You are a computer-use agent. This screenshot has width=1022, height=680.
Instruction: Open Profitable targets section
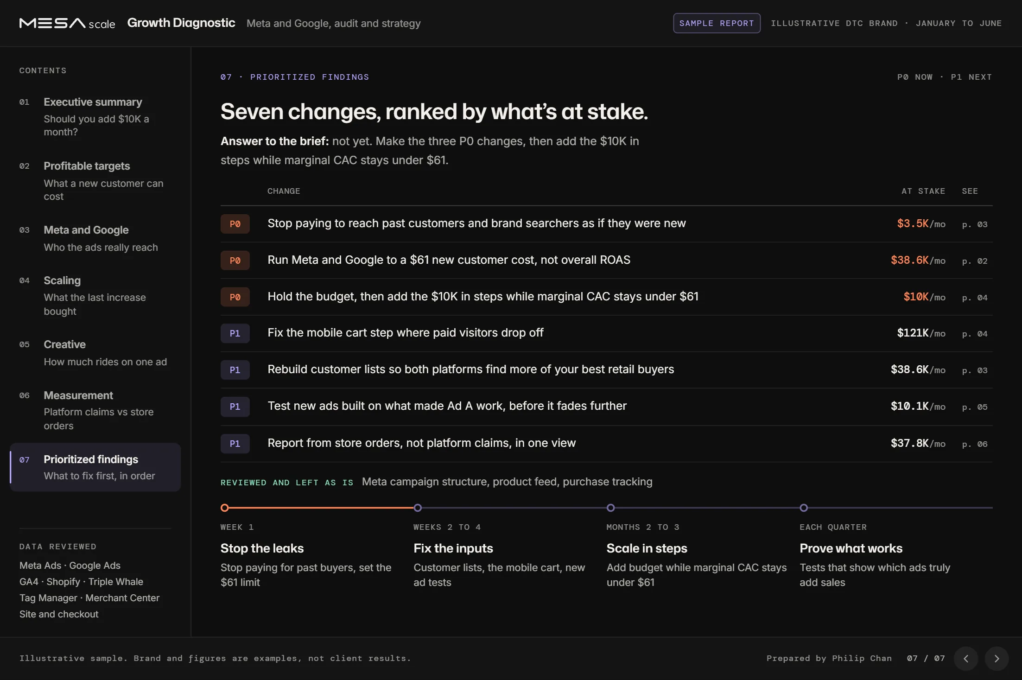pyautogui.click(x=95, y=181)
